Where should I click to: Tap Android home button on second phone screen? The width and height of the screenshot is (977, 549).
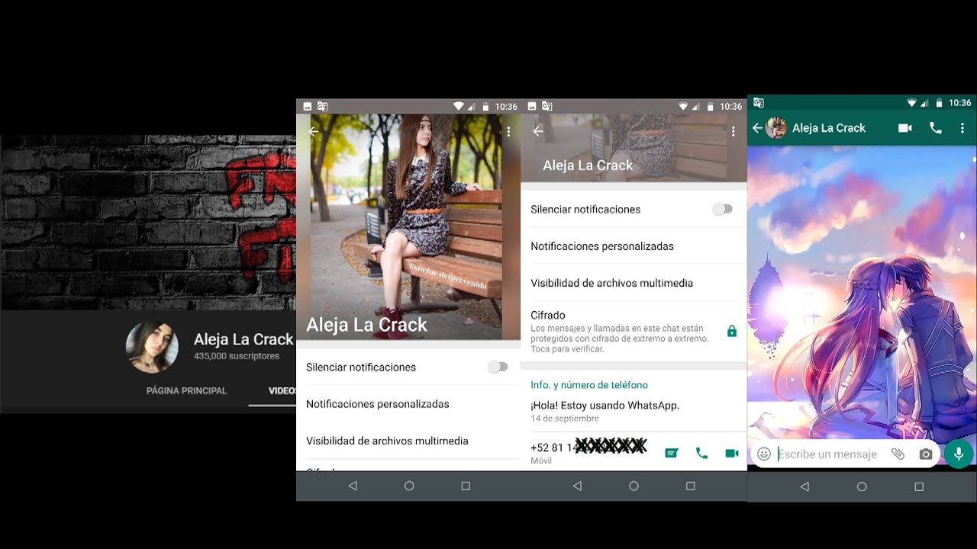coord(634,486)
